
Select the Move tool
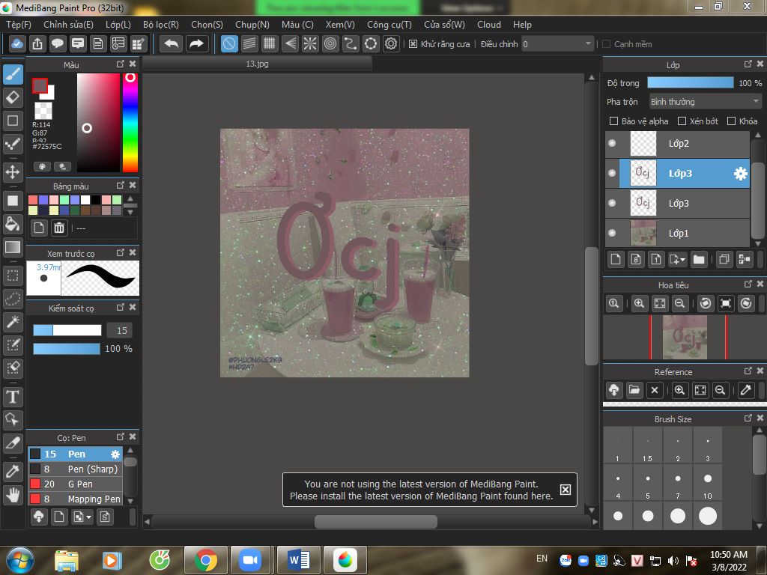[13, 172]
